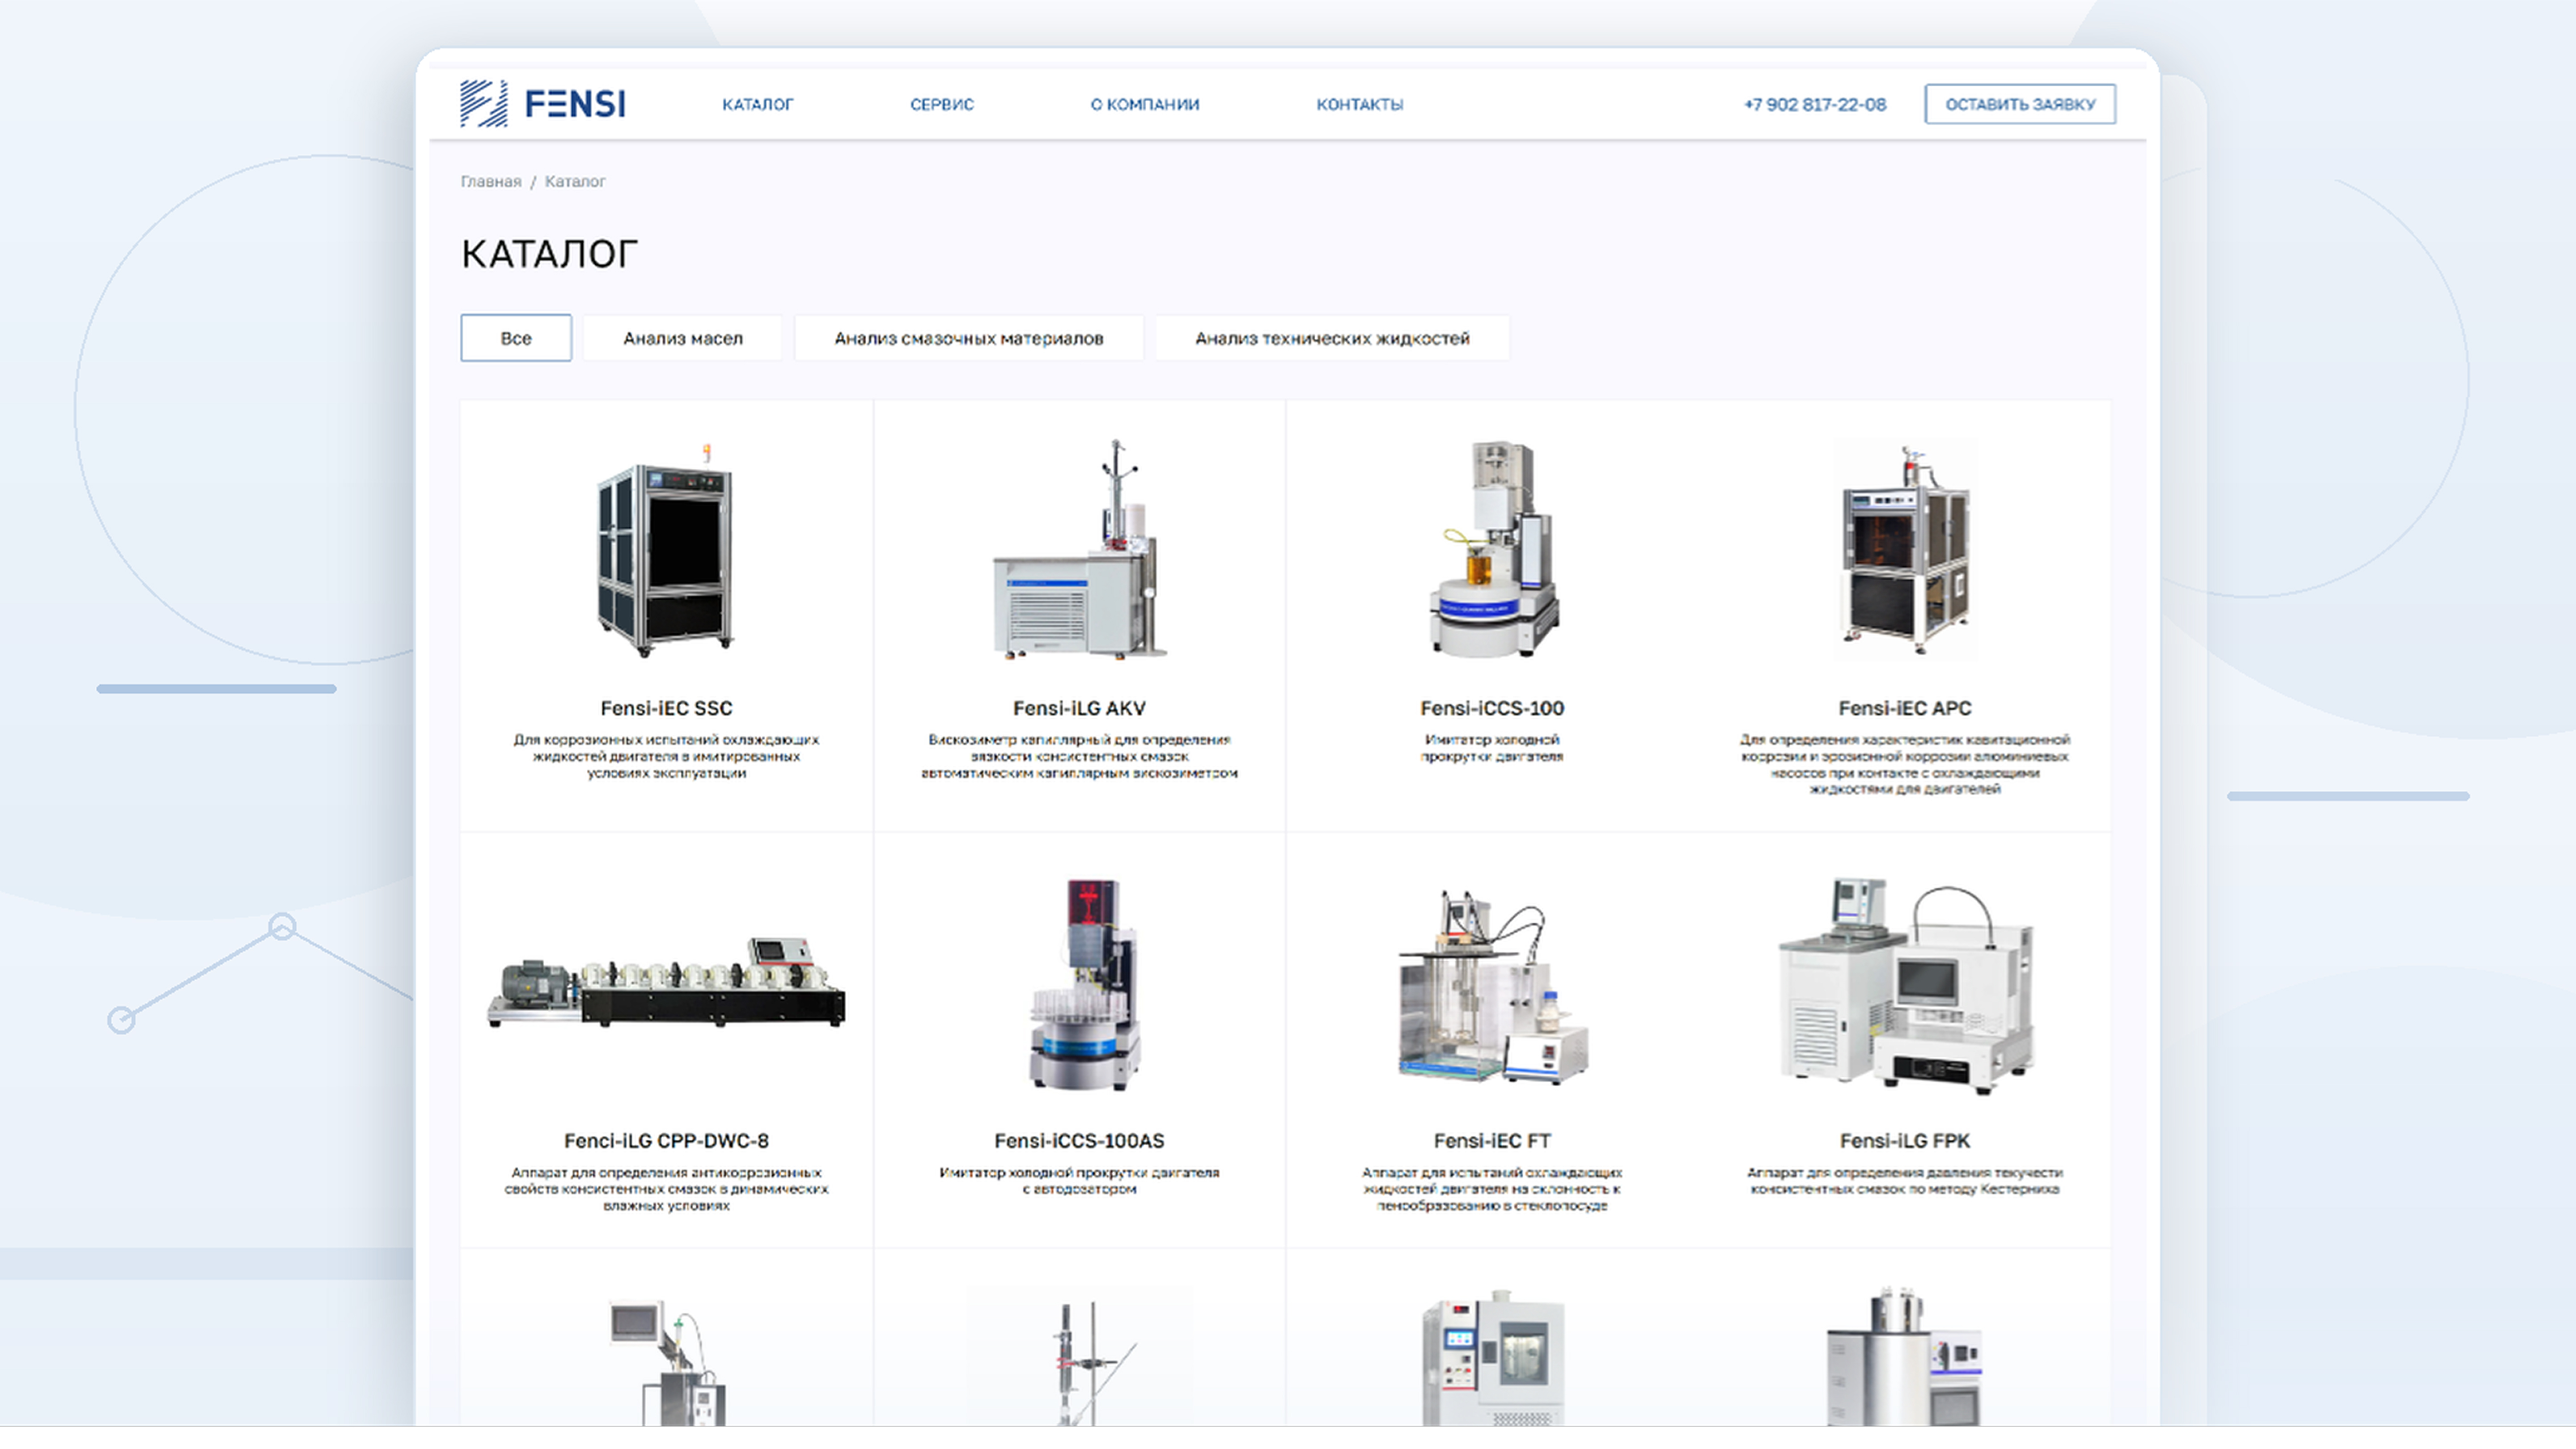Open the Fensi-iCCS-100AS product image
Screen dimensions: 2576x1449
[x=1084, y=984]
